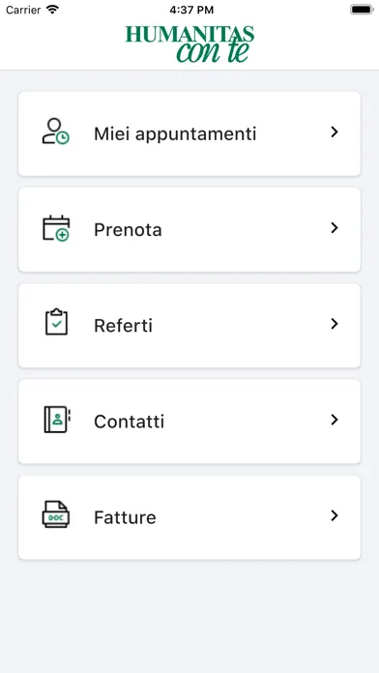Image resolution: width=379 pixels, height=673 pixels.
Task: Select the Prenota menu label
Action: pyautogui.click(x=128, y=230)
